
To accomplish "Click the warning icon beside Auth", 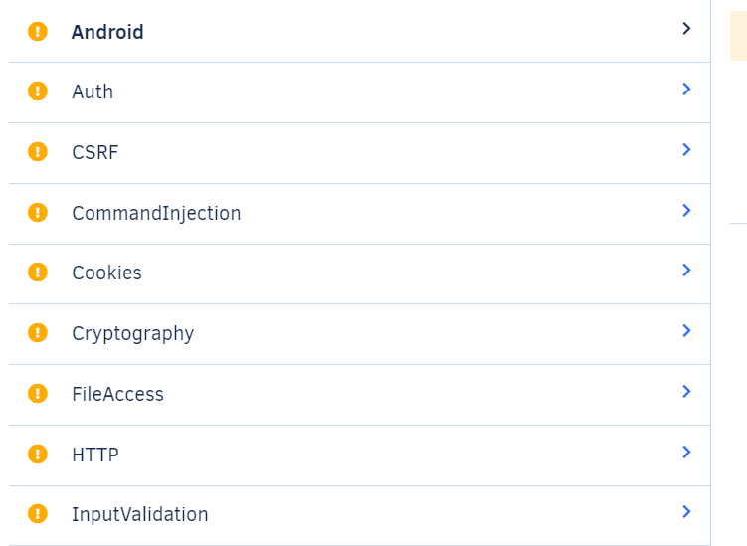I will pos(38,91).
